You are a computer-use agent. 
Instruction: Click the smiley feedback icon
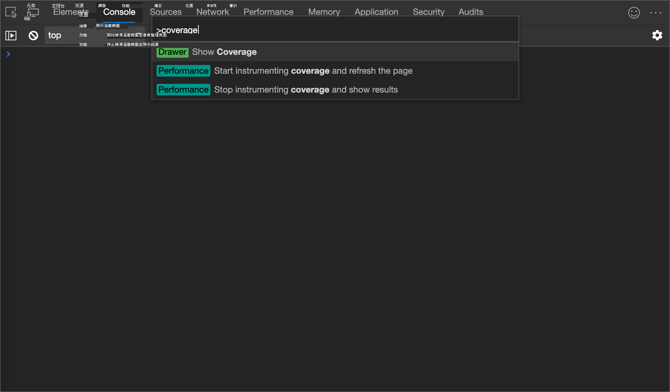(x=634, y=13)
